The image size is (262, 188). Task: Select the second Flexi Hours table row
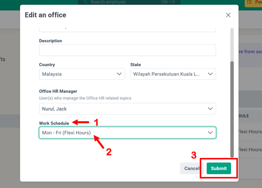[x=250, y=150]
